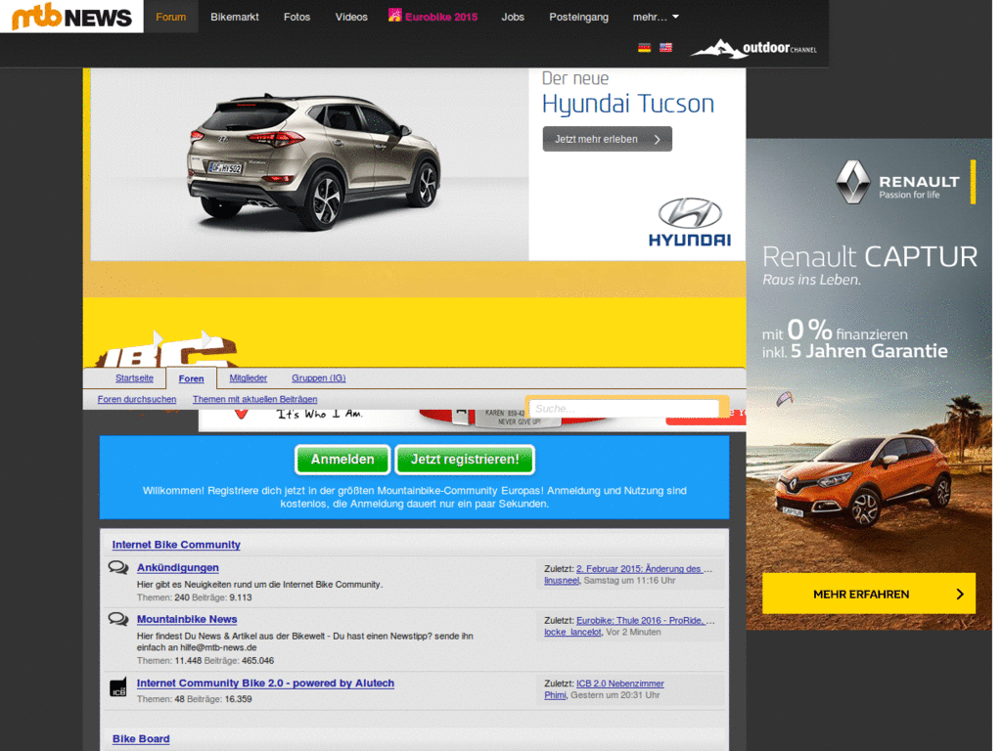Open Internet Bike Community category link

(x=176, y=545)
